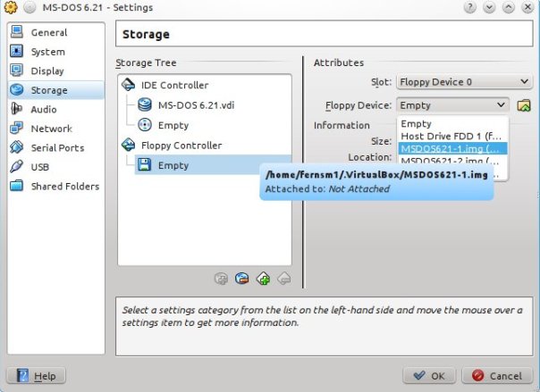The width and height of the screenshot is (540, 392).
Task: Open the USB settings category
Action: click(55, 167)
